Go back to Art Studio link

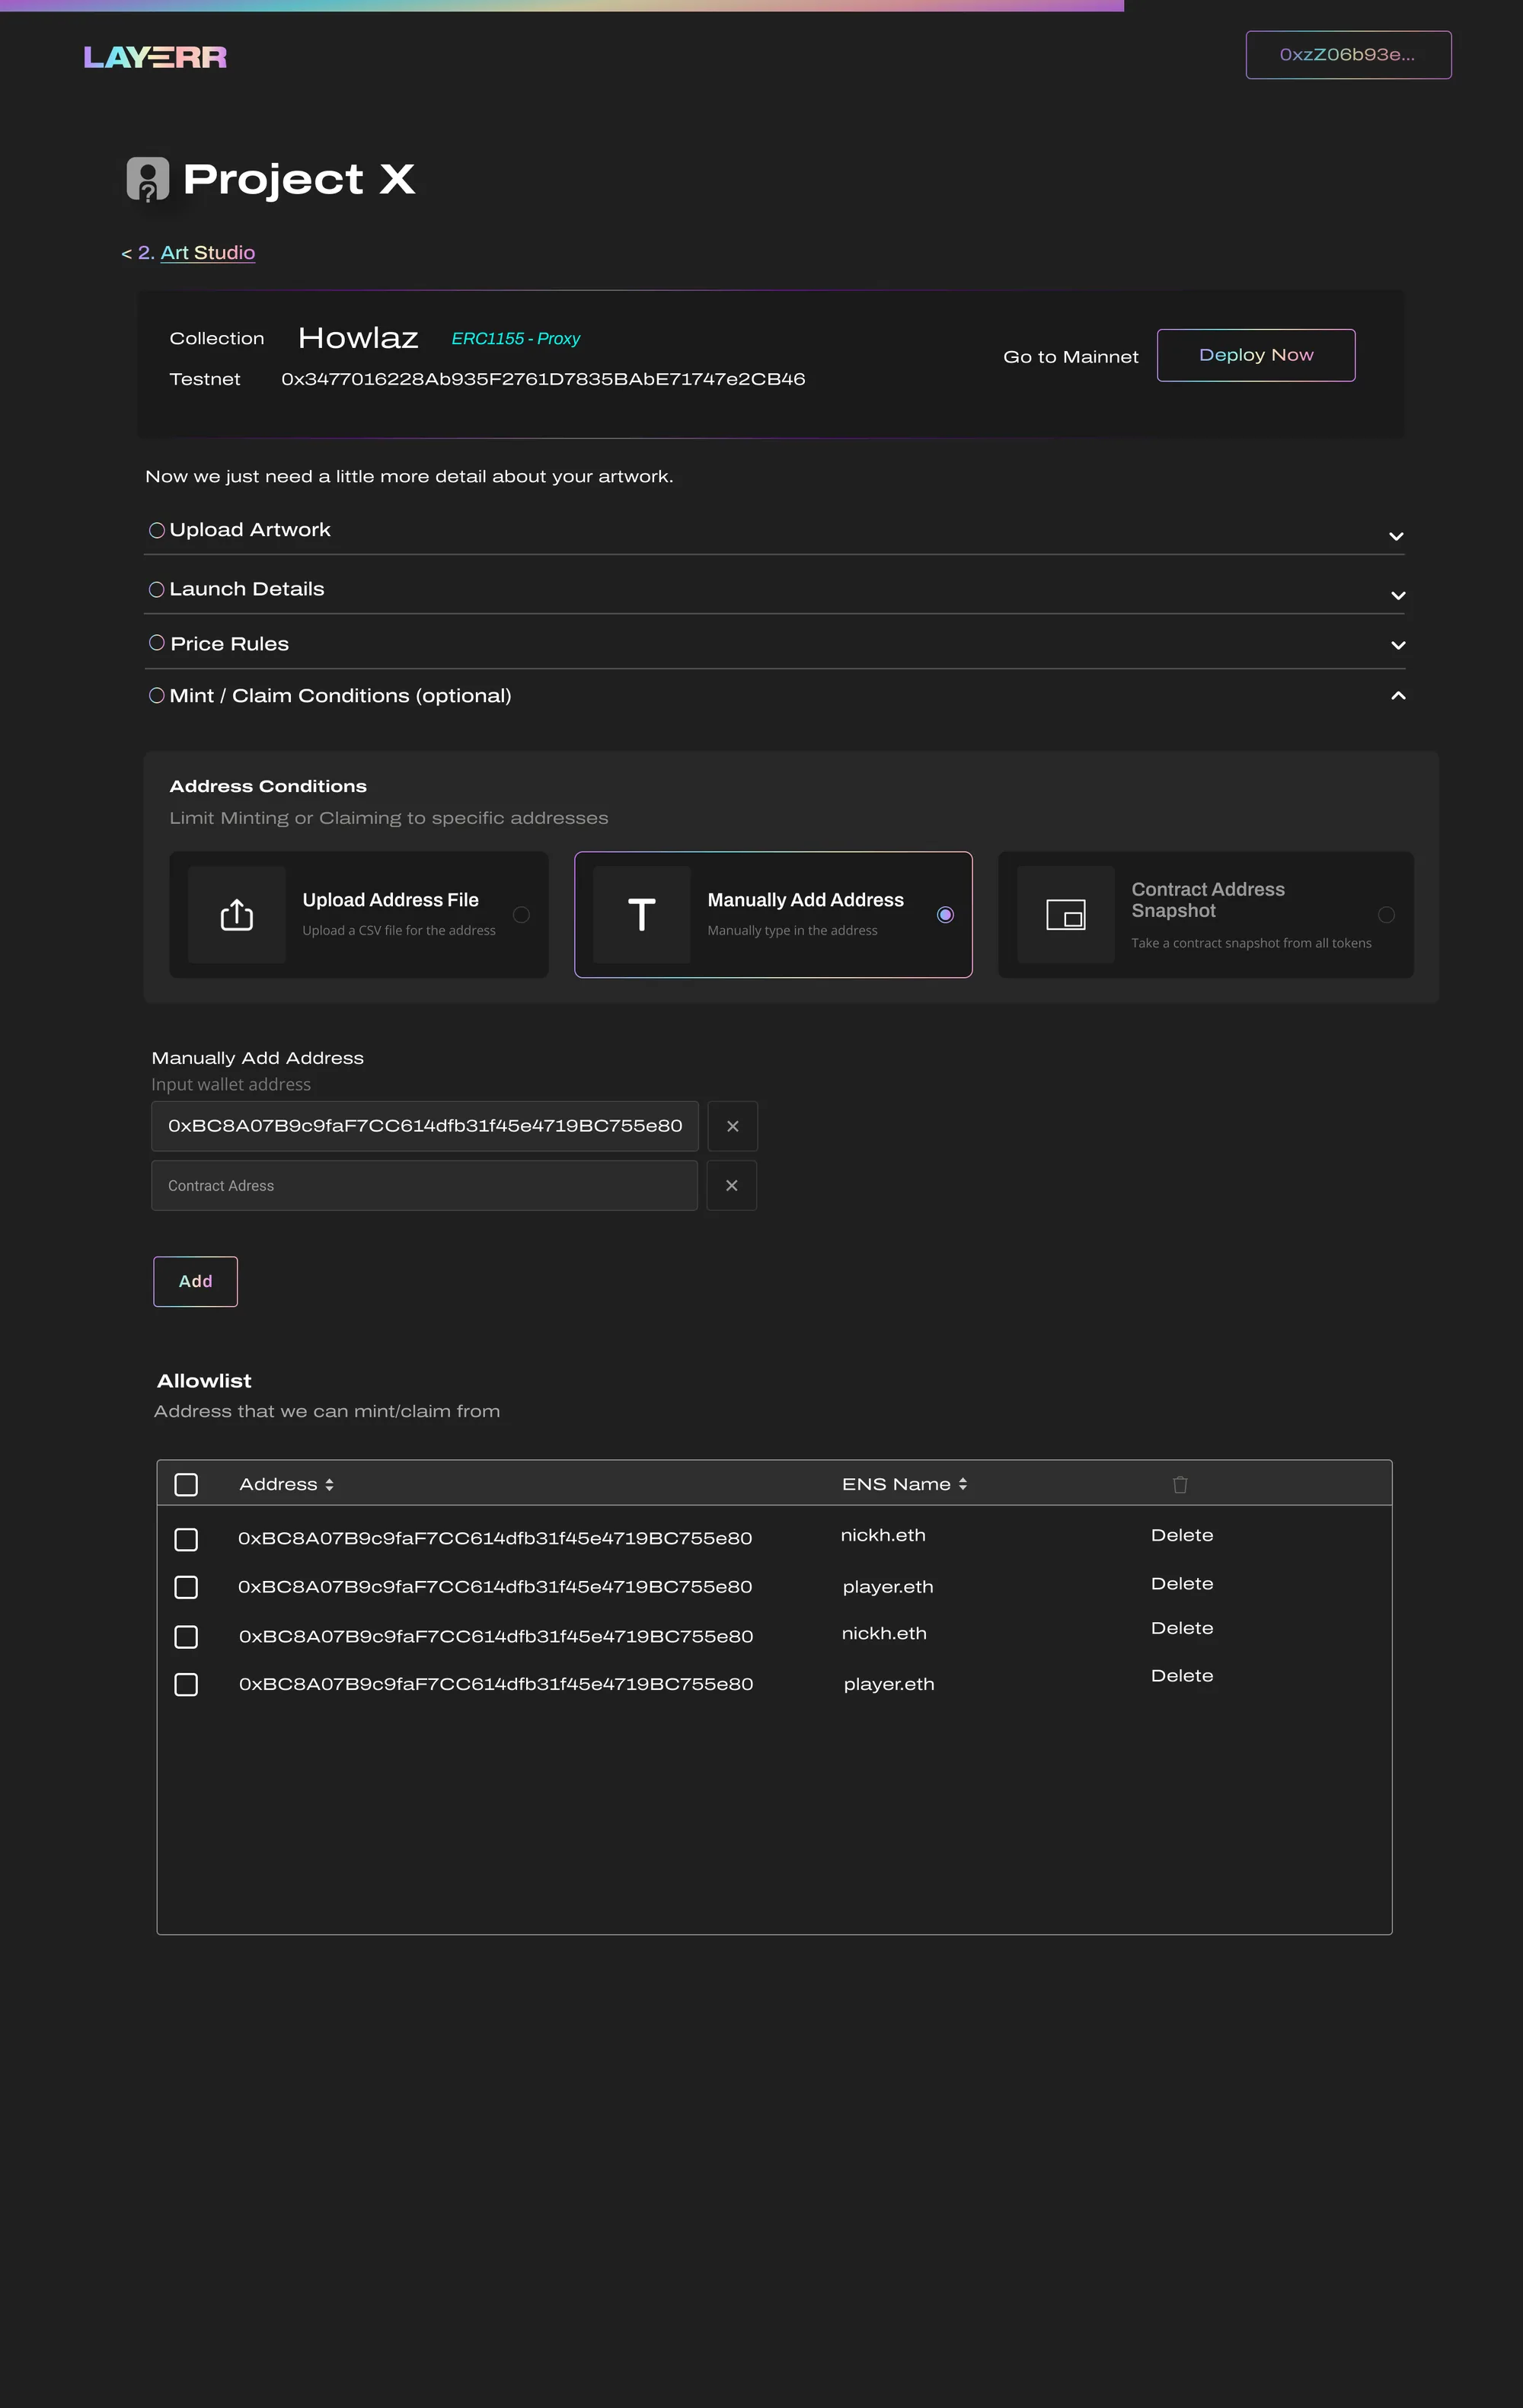click(x=207, y=252)
